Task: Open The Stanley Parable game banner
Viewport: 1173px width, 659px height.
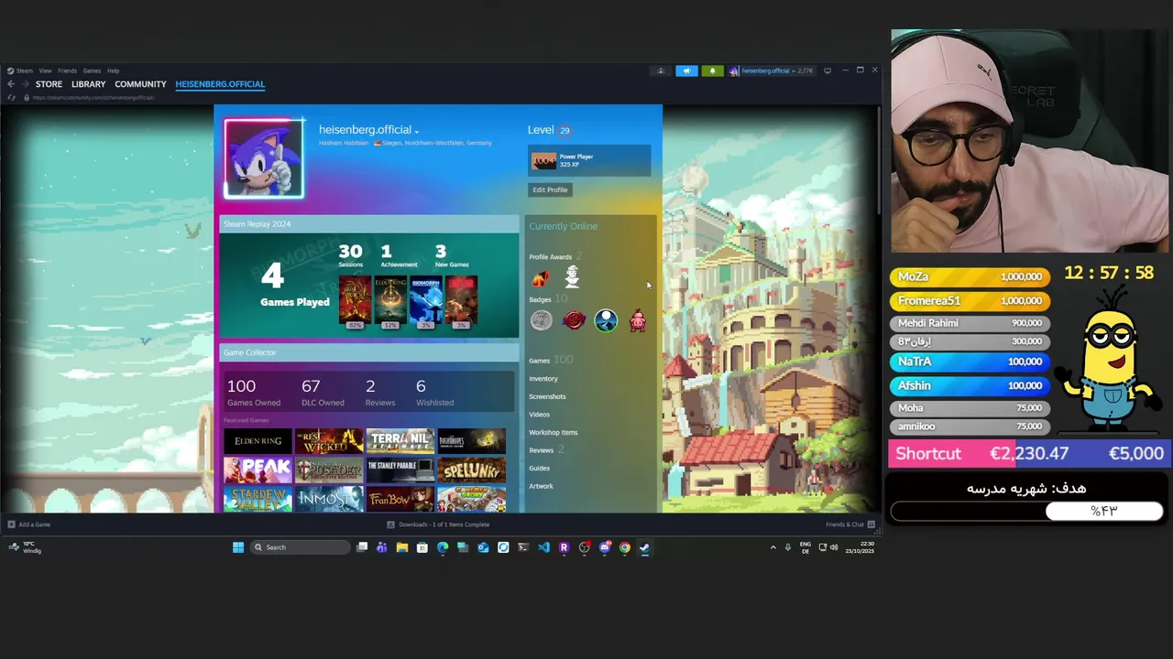Action: [400, 470]
